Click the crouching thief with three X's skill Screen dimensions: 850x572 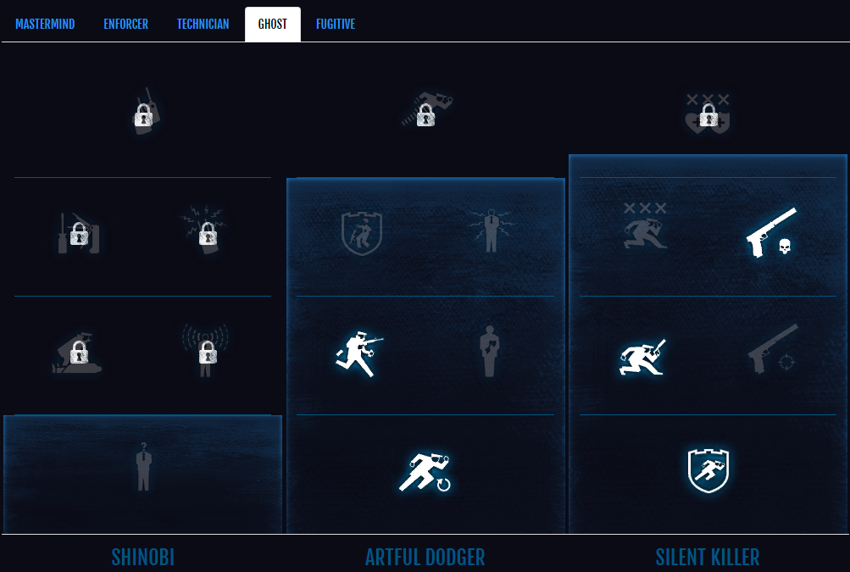pos(645,225)
